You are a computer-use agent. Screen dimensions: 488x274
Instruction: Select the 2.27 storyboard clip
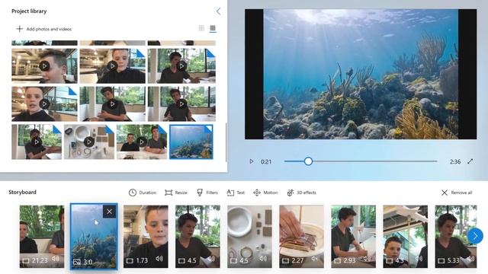point(302,237)
